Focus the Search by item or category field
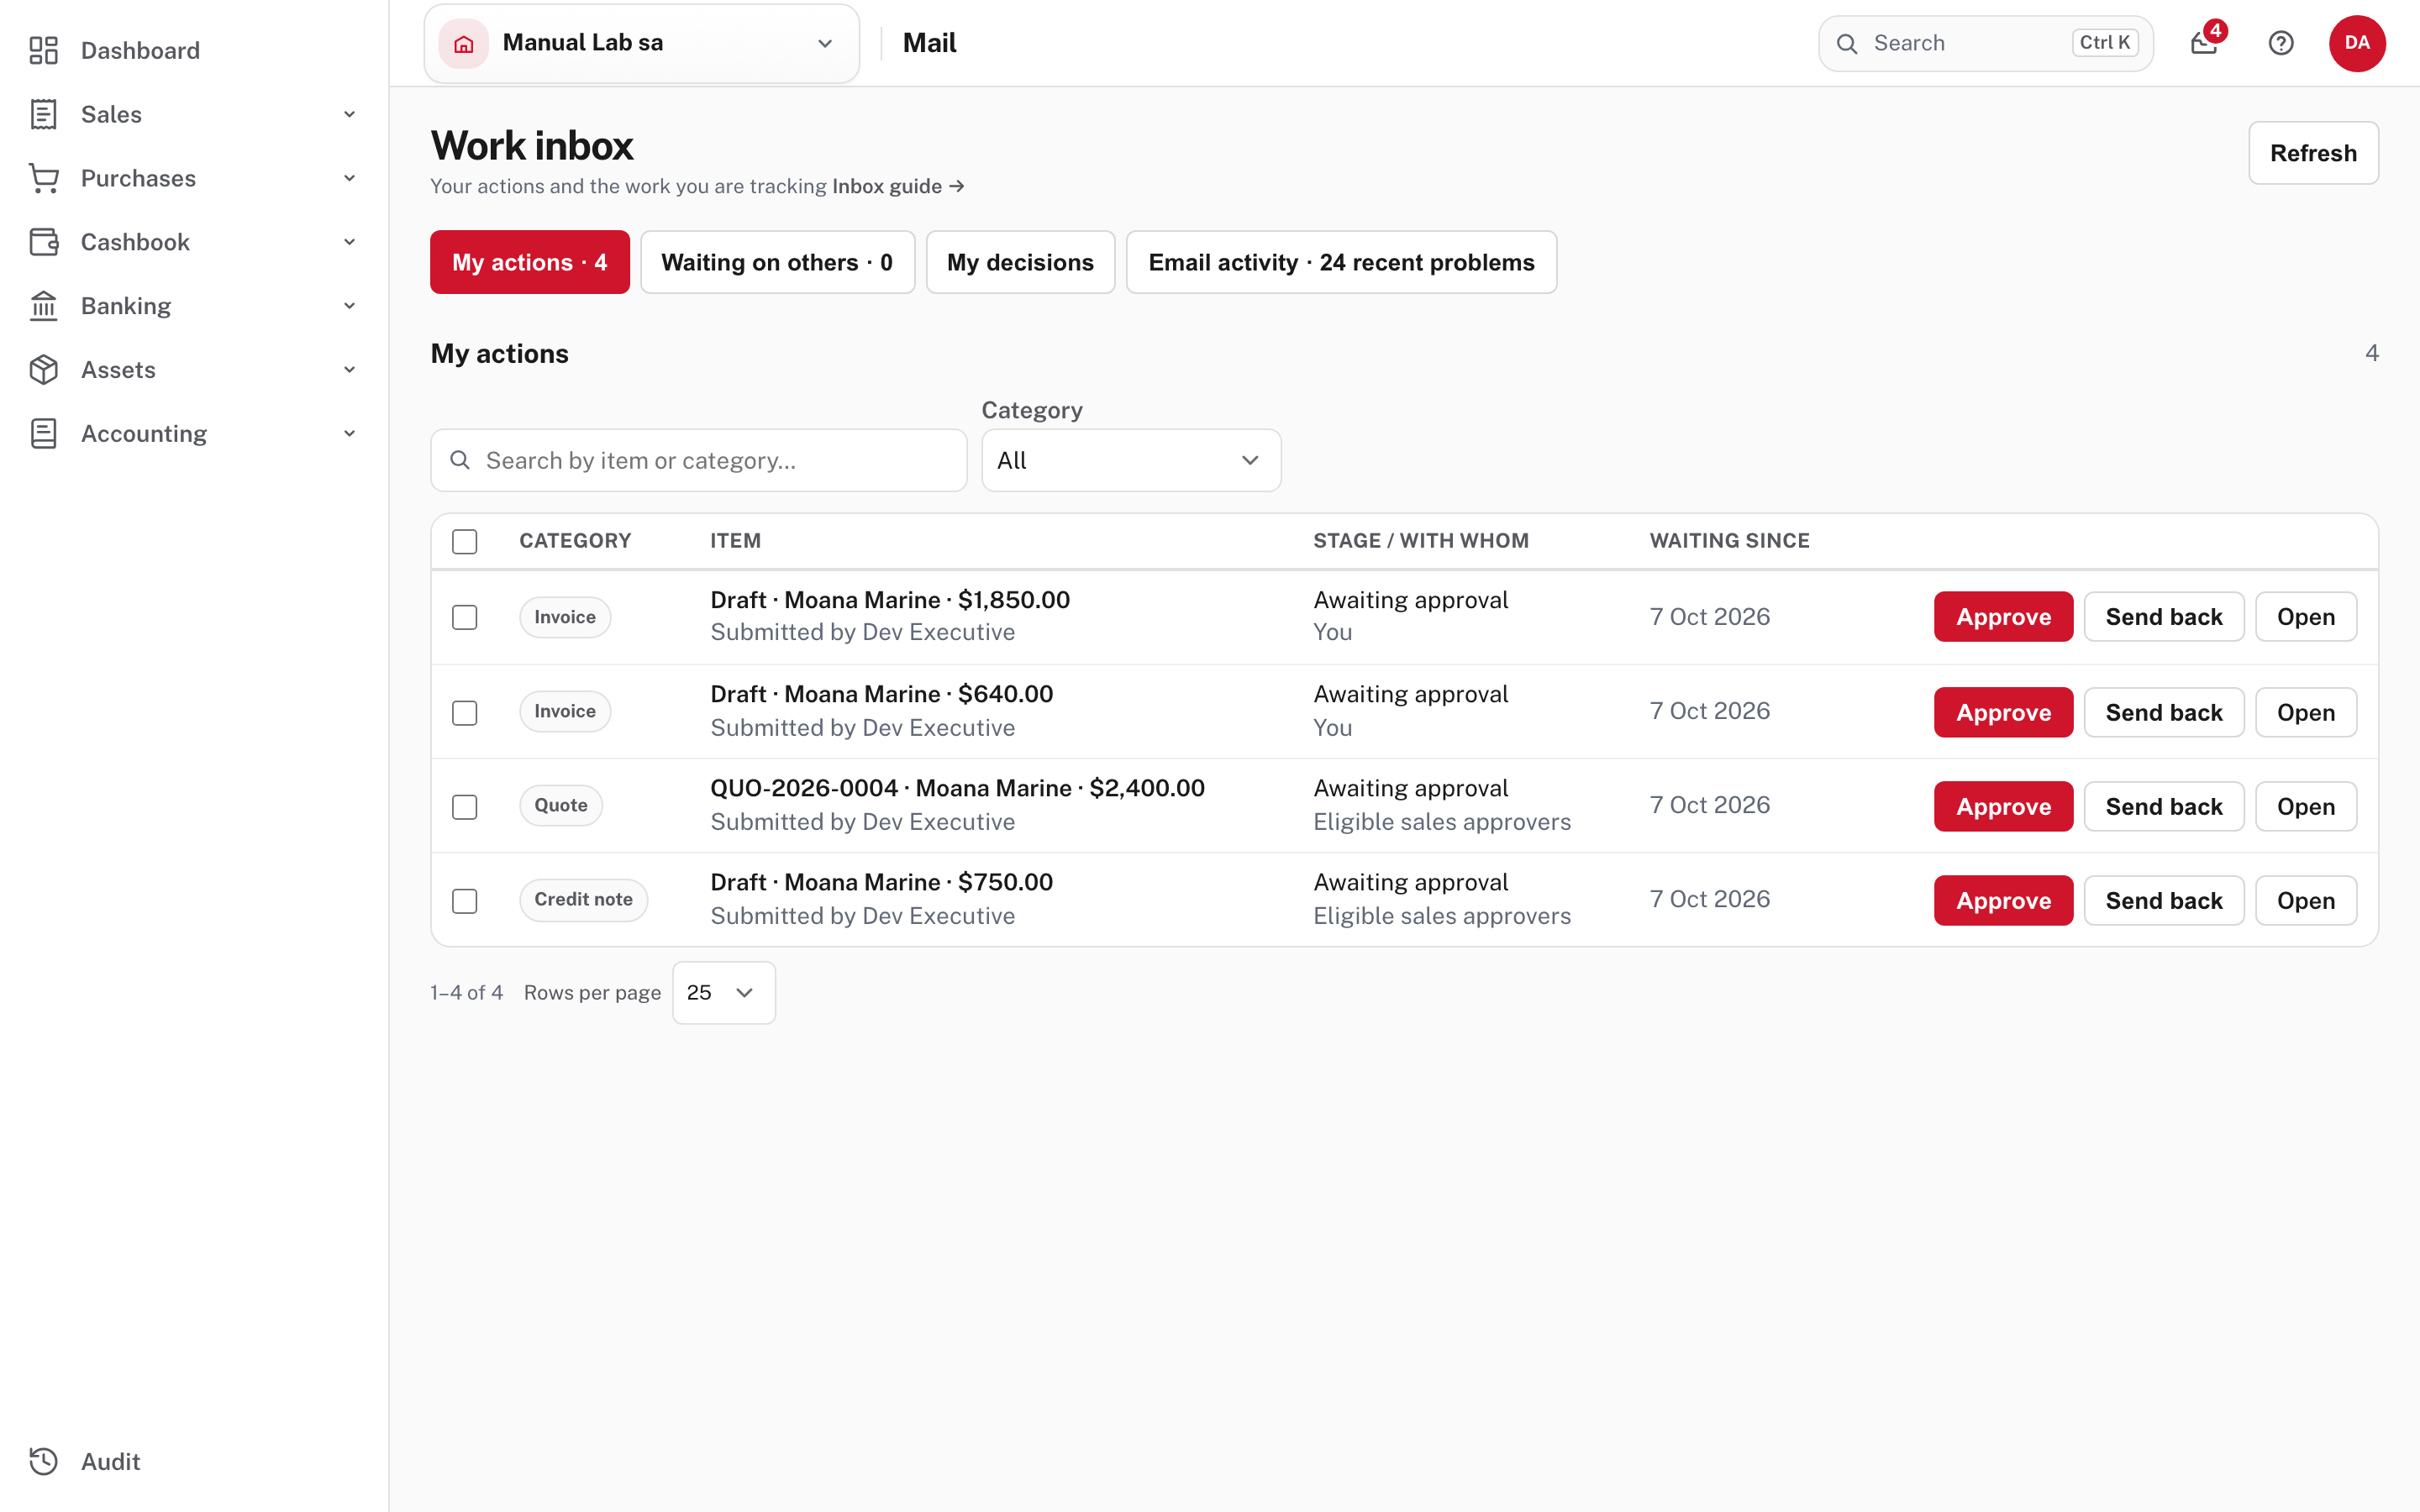 (x=699, y=460)
